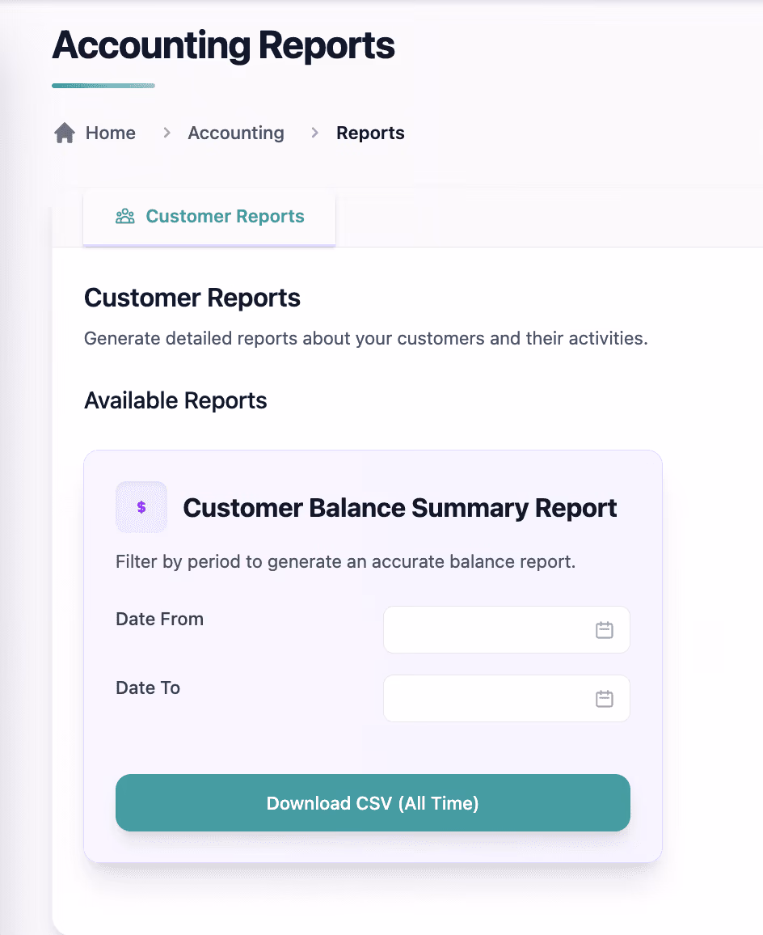Open the Customer Reports tab
This screenshot has width=763, height=935.
coord(209,217)
